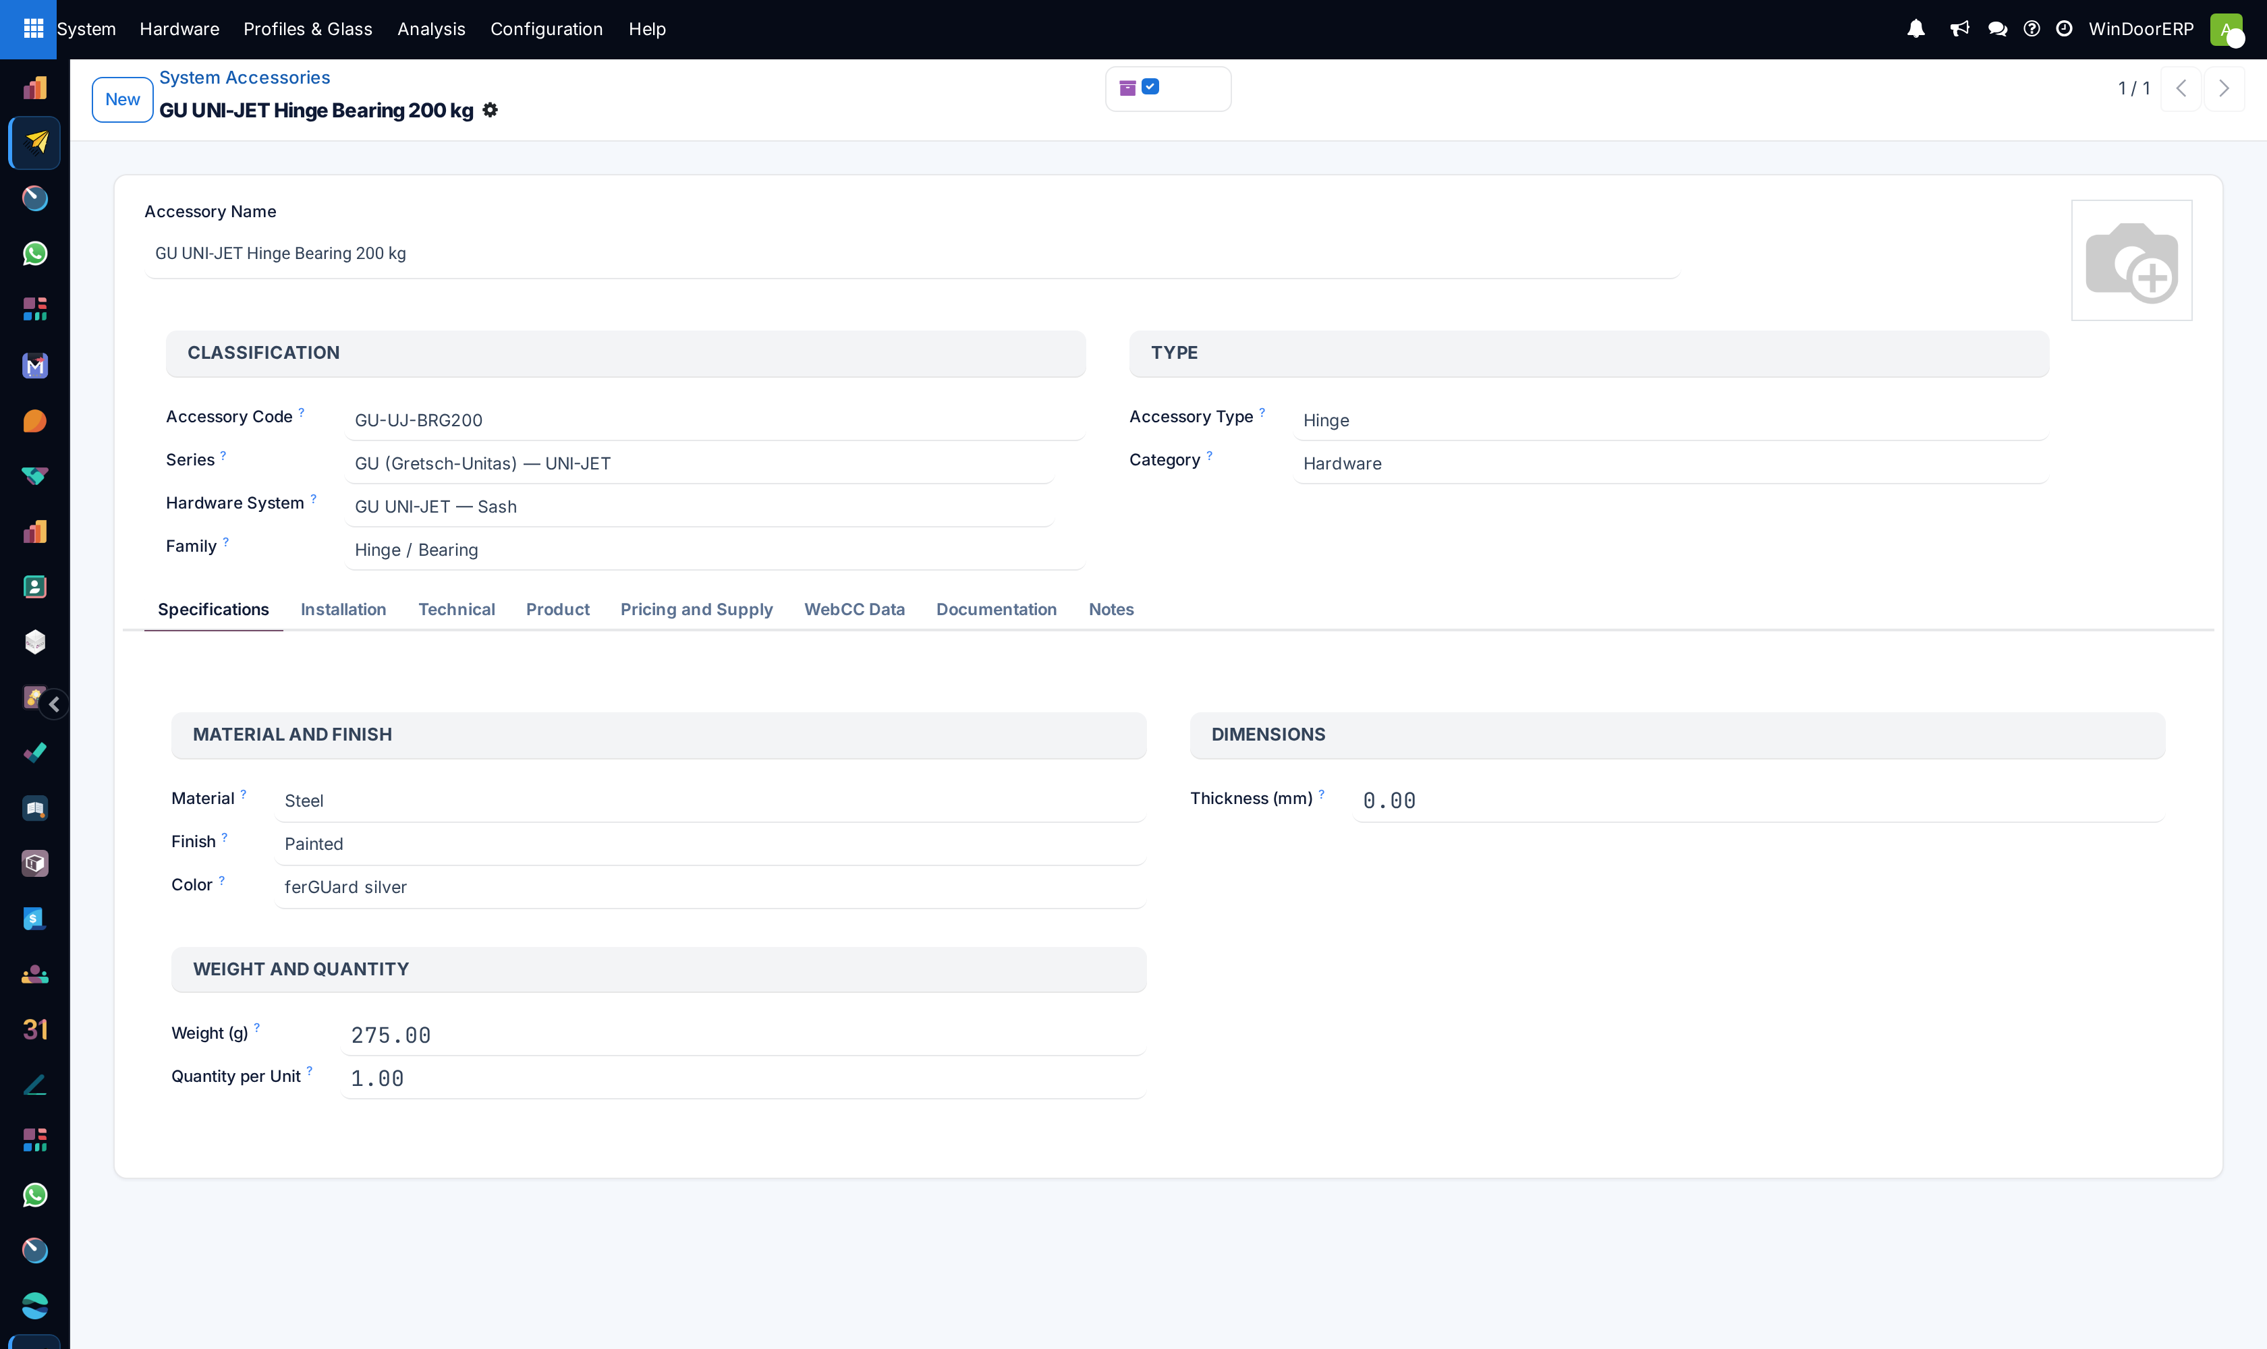This screenshot has width=2267, height=1349.
Task: Open the blue dollar document app
Action: click(x=34, y=919)
